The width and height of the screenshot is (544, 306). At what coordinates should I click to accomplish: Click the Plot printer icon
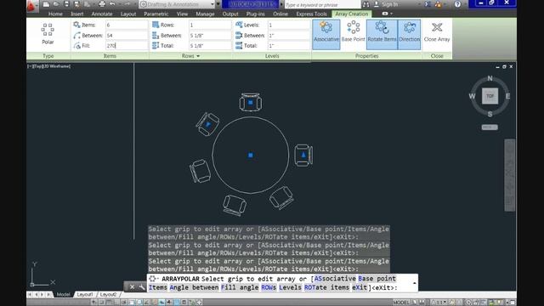102,4
